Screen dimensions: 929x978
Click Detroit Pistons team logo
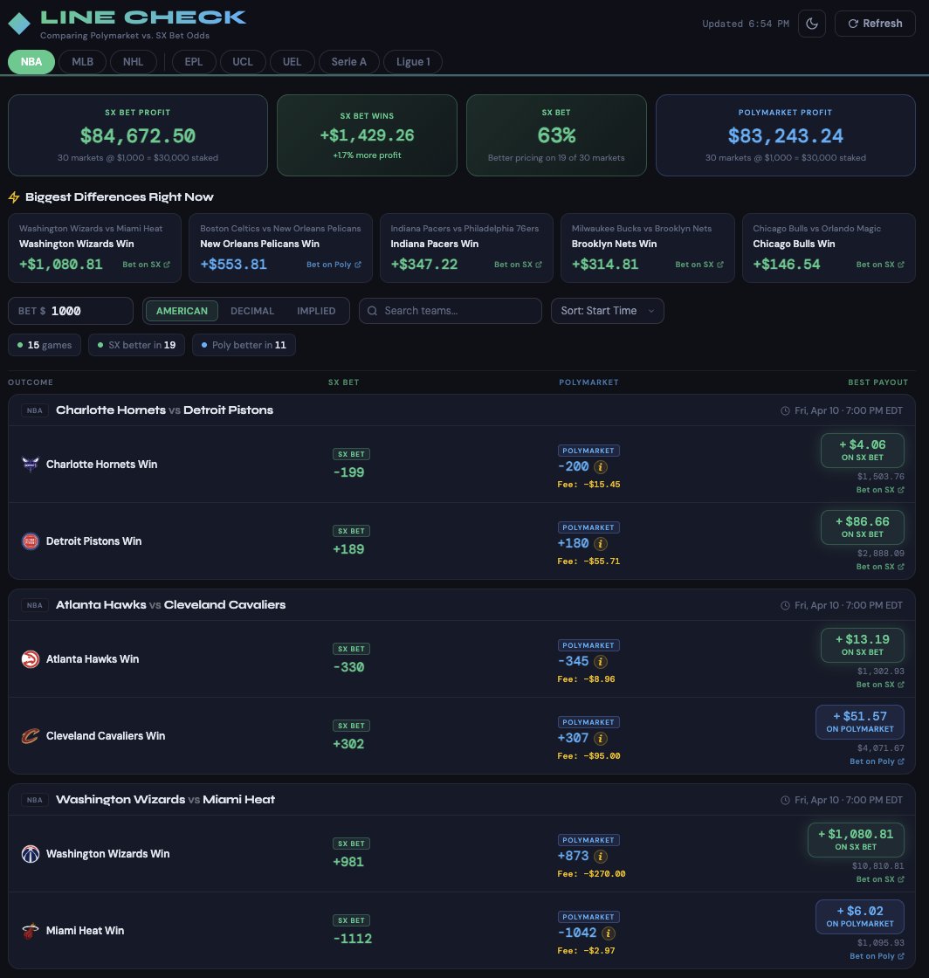click(x=30, y=541)
